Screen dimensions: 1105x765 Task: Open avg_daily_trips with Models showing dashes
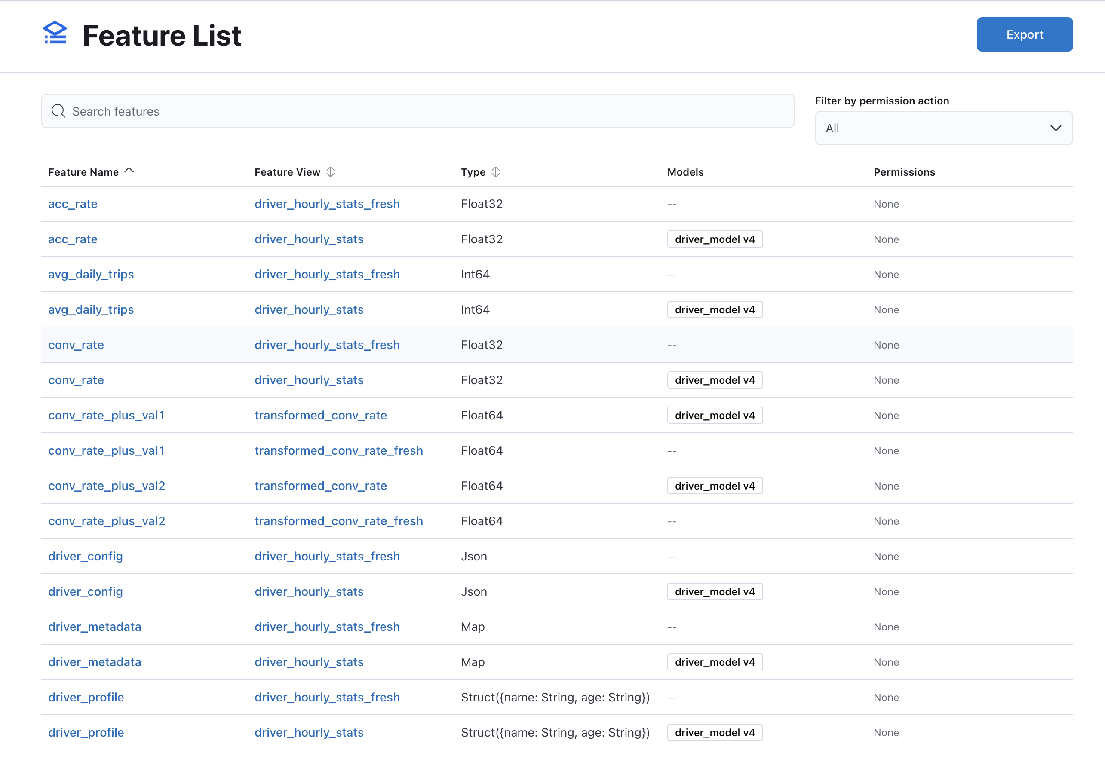pos(91,274)
